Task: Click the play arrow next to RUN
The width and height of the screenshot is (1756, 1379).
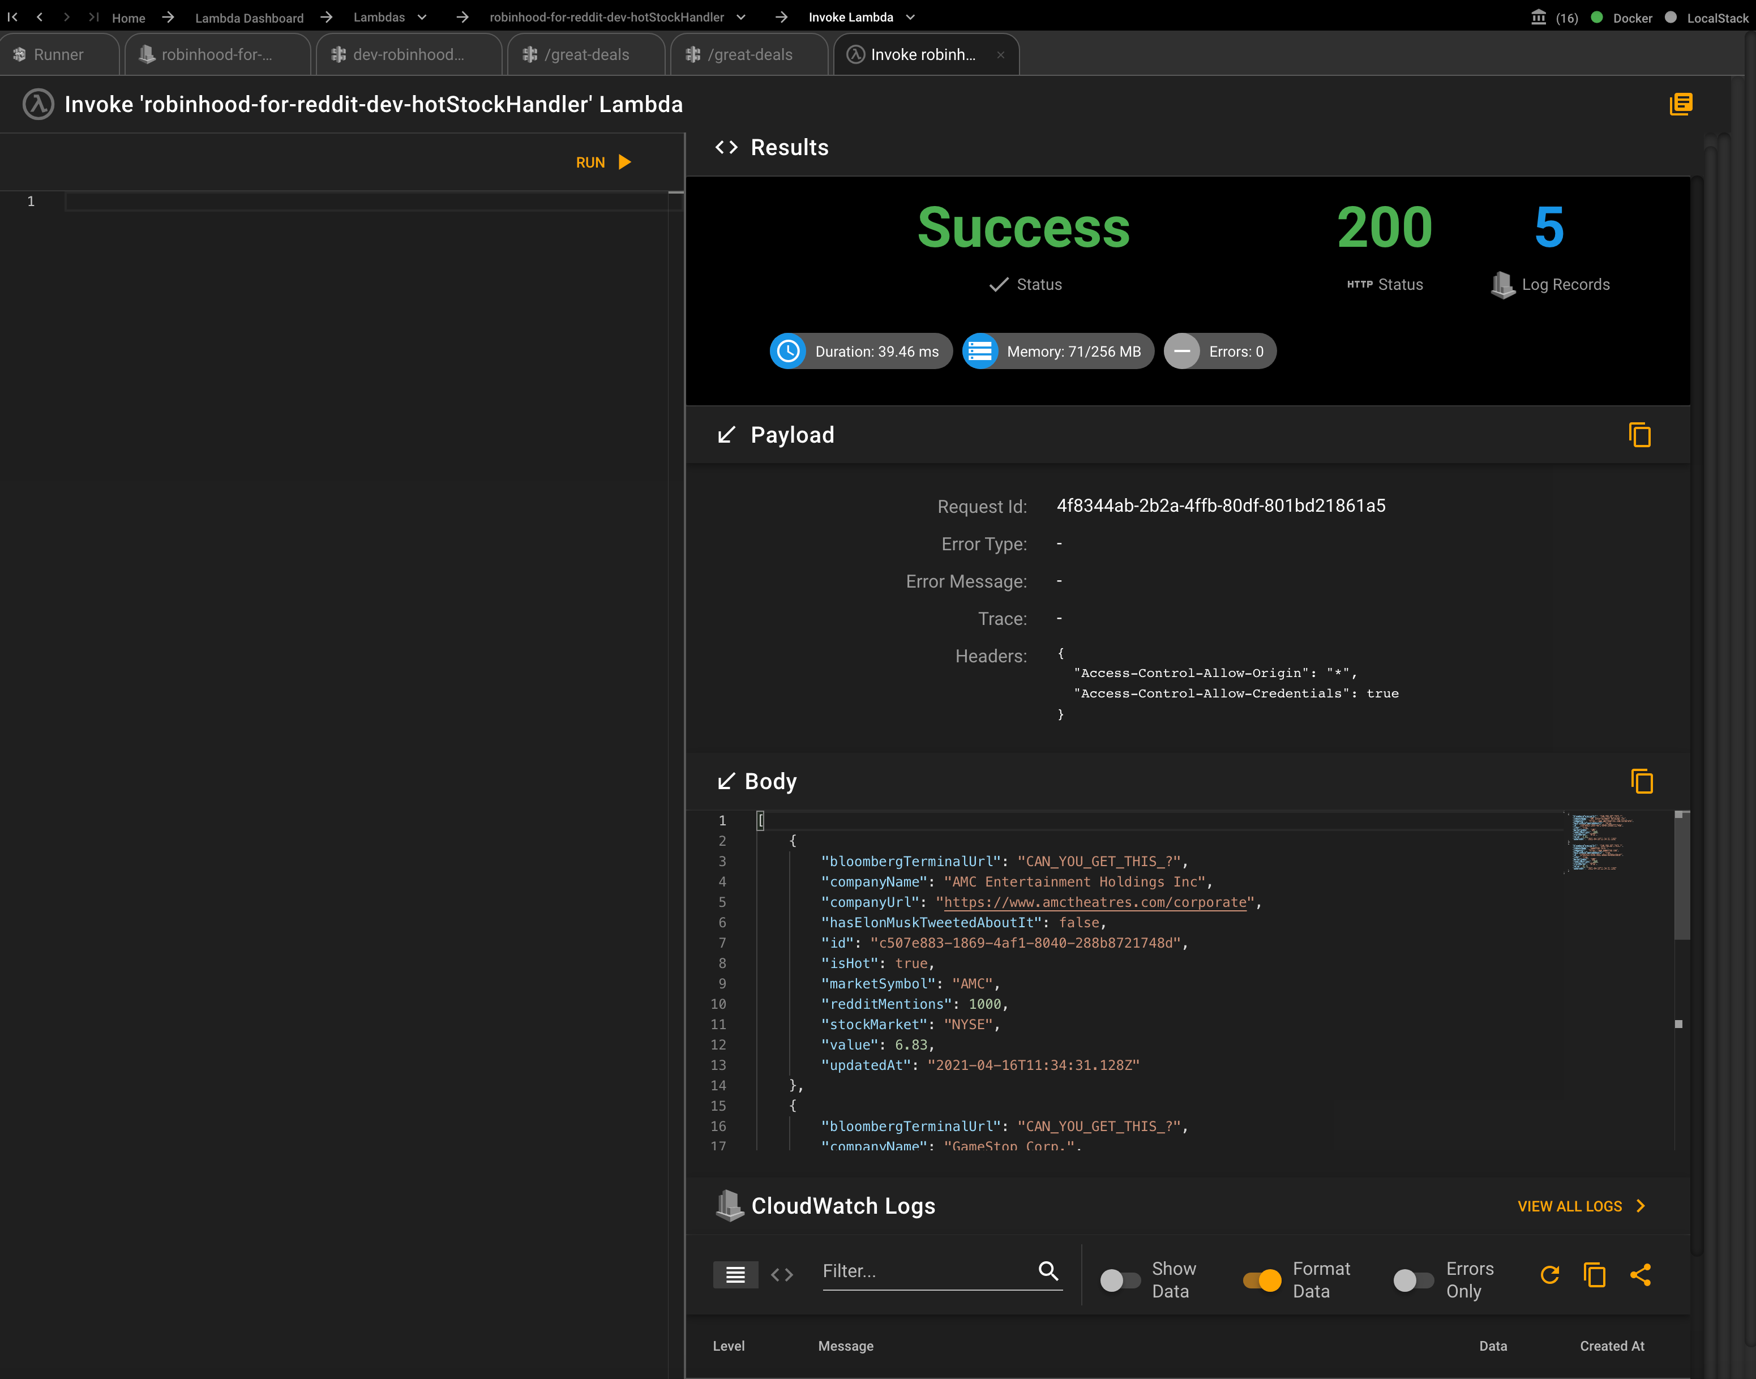Action: tap(625, 162)
